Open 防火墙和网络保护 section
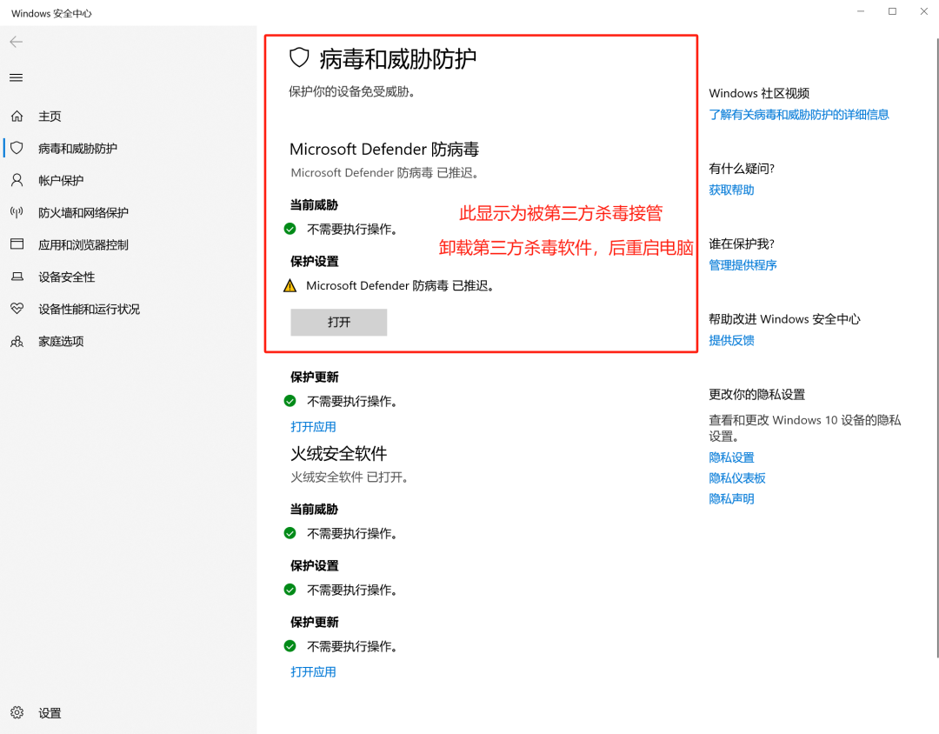 click(83, 213)
